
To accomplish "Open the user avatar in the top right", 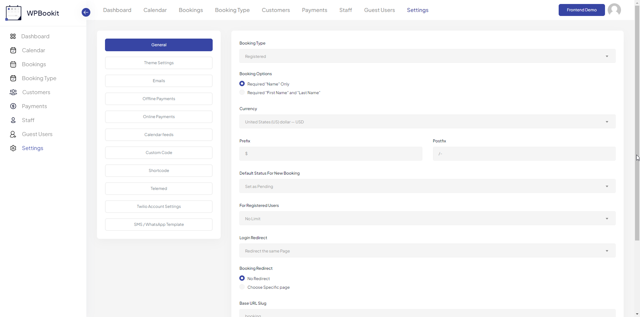I will [x=614, y=10].
